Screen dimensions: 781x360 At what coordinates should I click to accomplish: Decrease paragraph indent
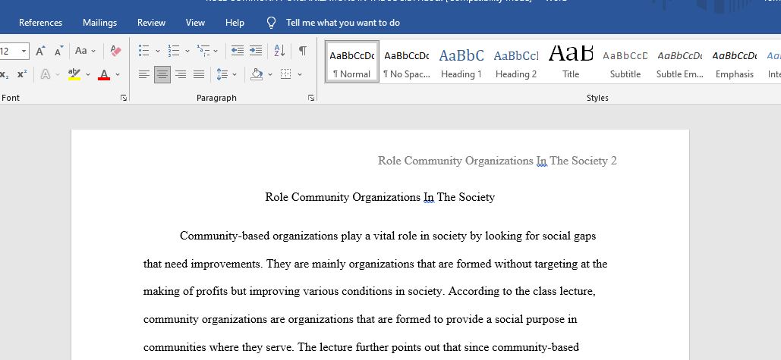click(x=238, y=51)
